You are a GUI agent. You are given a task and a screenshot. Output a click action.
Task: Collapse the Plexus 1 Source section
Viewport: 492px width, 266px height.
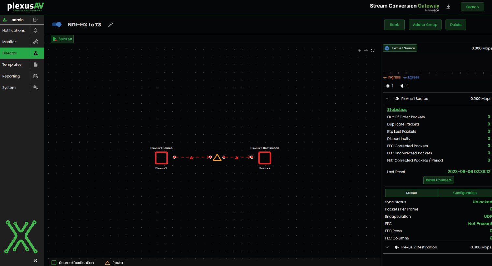click(387, 99)
